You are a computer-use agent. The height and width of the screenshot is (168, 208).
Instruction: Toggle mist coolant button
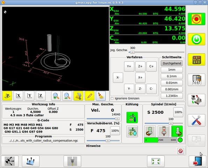(x=132, y=132)
